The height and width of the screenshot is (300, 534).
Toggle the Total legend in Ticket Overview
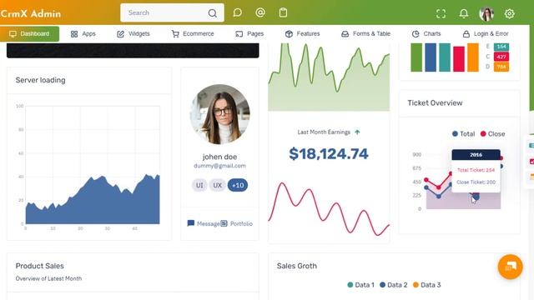coord(464,133)
